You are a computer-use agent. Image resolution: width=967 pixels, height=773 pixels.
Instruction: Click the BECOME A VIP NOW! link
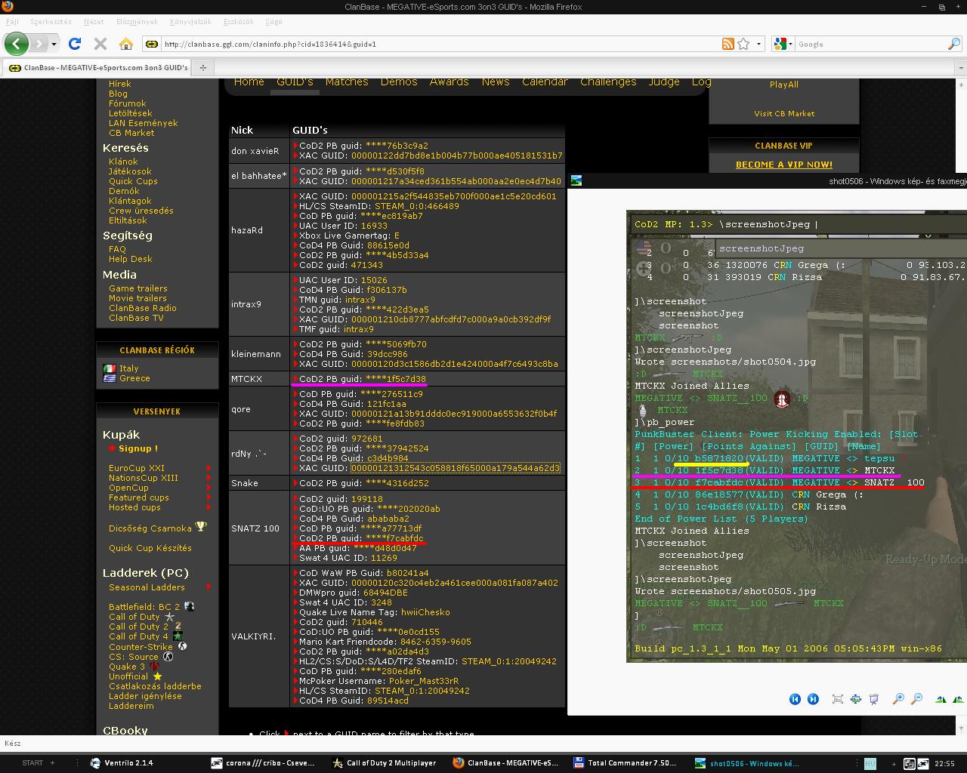pyautogui.click(x=783, y=165)
